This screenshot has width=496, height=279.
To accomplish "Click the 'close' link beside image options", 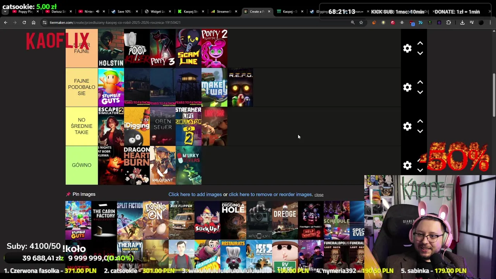I will pyautogui.click(x=319, y=195).
